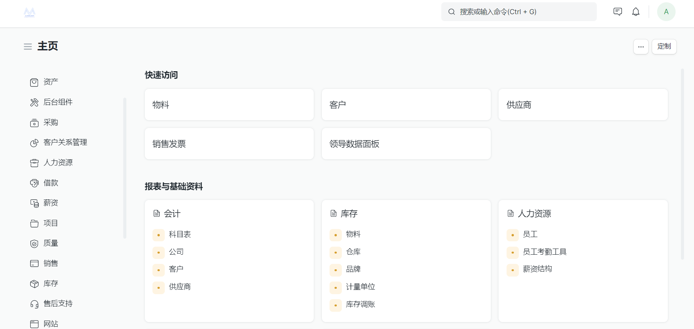
Task: Open the chat messages icon
Action: tap(618, 12)
